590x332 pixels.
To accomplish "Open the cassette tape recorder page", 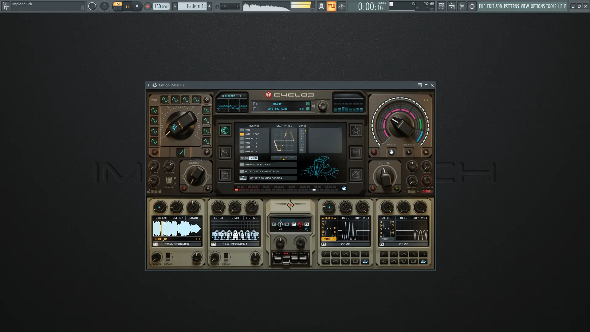I will click(356, 153).
